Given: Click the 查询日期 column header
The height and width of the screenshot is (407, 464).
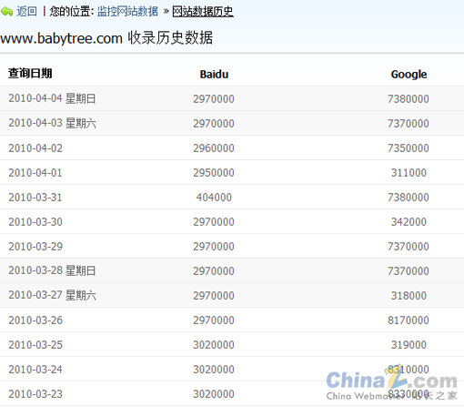Looking at the screenshot, I should (x=30, y=74).
